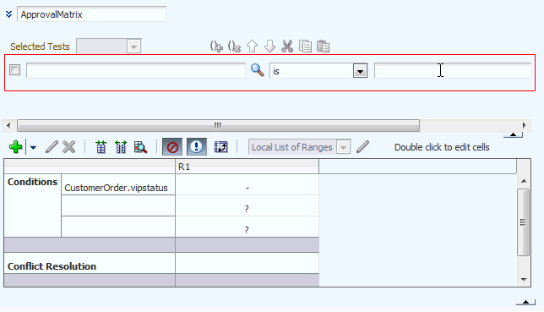544x312 pixels.
Task: Click the surround with parentheses icon
Action: point(216,47)
